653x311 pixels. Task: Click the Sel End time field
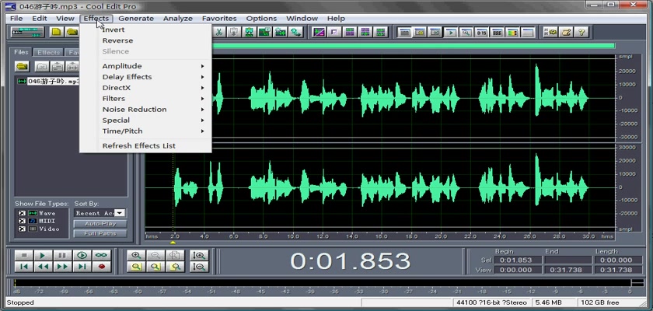point(568,260)
